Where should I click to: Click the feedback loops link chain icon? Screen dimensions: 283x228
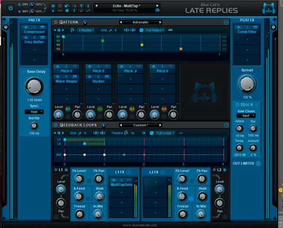181,133
